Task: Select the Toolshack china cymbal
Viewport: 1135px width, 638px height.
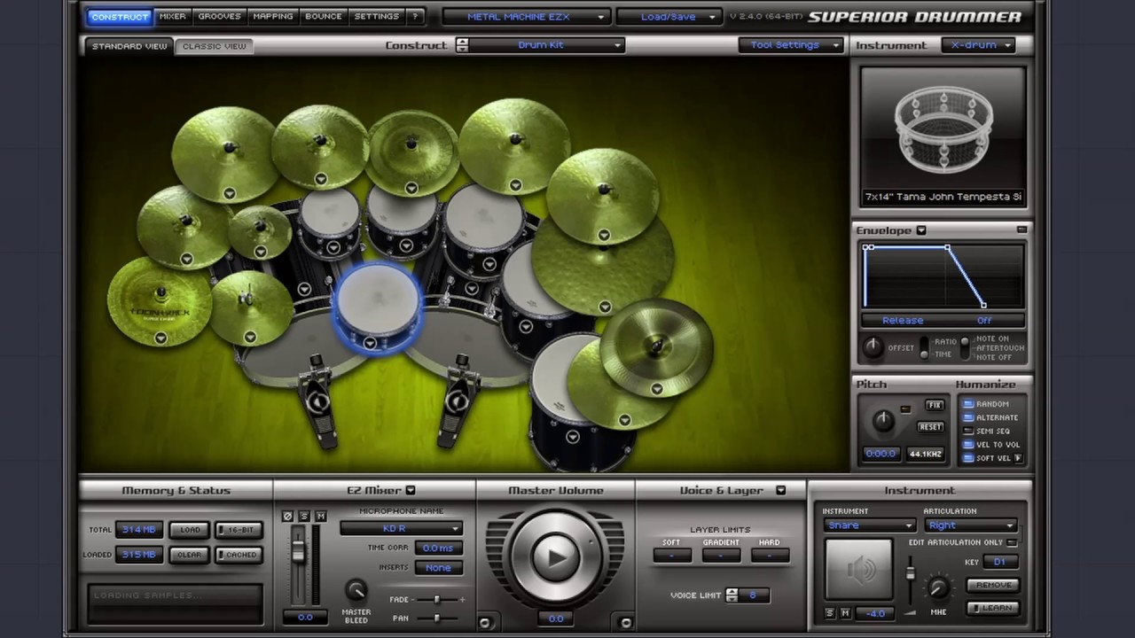Action: [x=160, y=300]
